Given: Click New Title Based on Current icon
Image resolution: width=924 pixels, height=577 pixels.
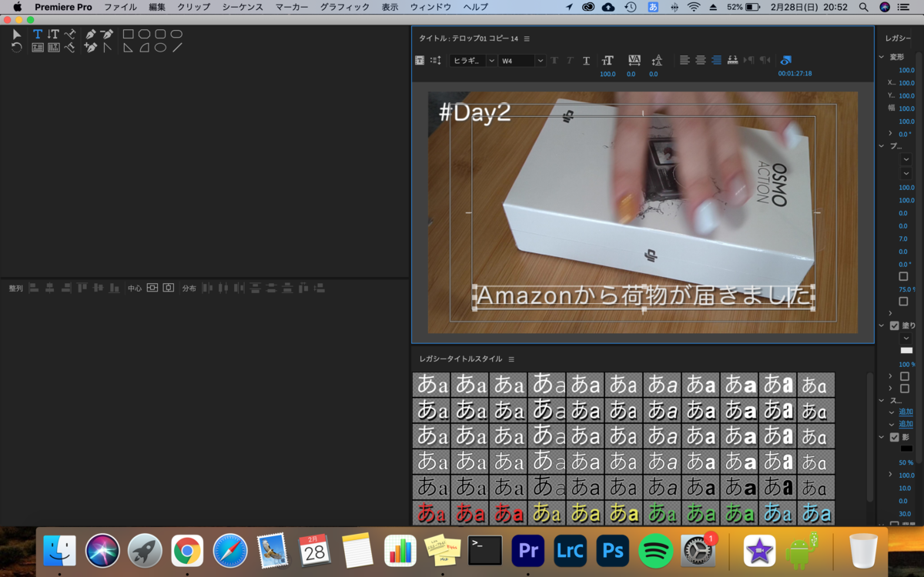Looking at the screenshot, I should 420,60.
